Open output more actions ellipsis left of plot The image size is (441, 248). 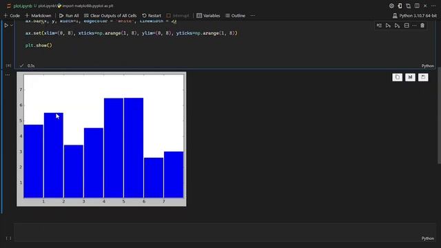tap(8, 75)
